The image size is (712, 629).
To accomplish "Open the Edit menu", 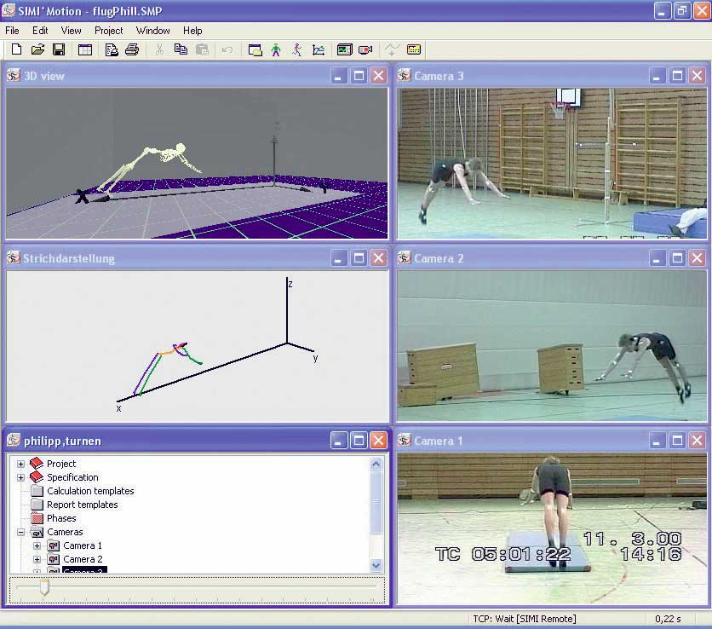I will coord(40,31).
